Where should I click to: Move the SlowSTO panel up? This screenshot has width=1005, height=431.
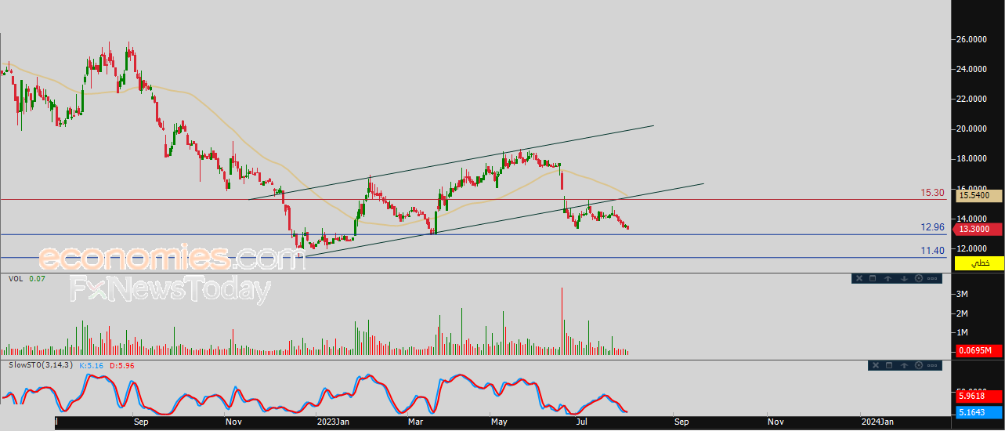[x=905, y=365]
